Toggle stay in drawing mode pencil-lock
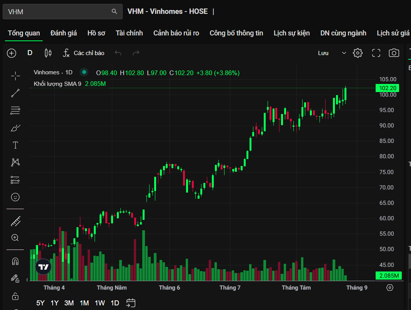The image size is (411, 310). pos(15,278)
